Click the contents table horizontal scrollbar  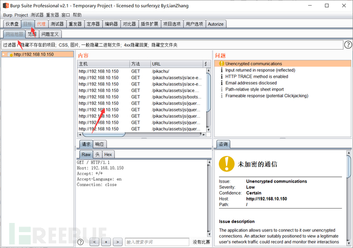tap(104, 134)
